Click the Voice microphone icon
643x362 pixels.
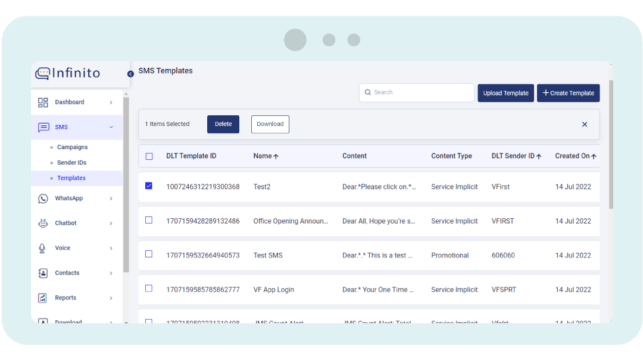click(x=42, y=248)
